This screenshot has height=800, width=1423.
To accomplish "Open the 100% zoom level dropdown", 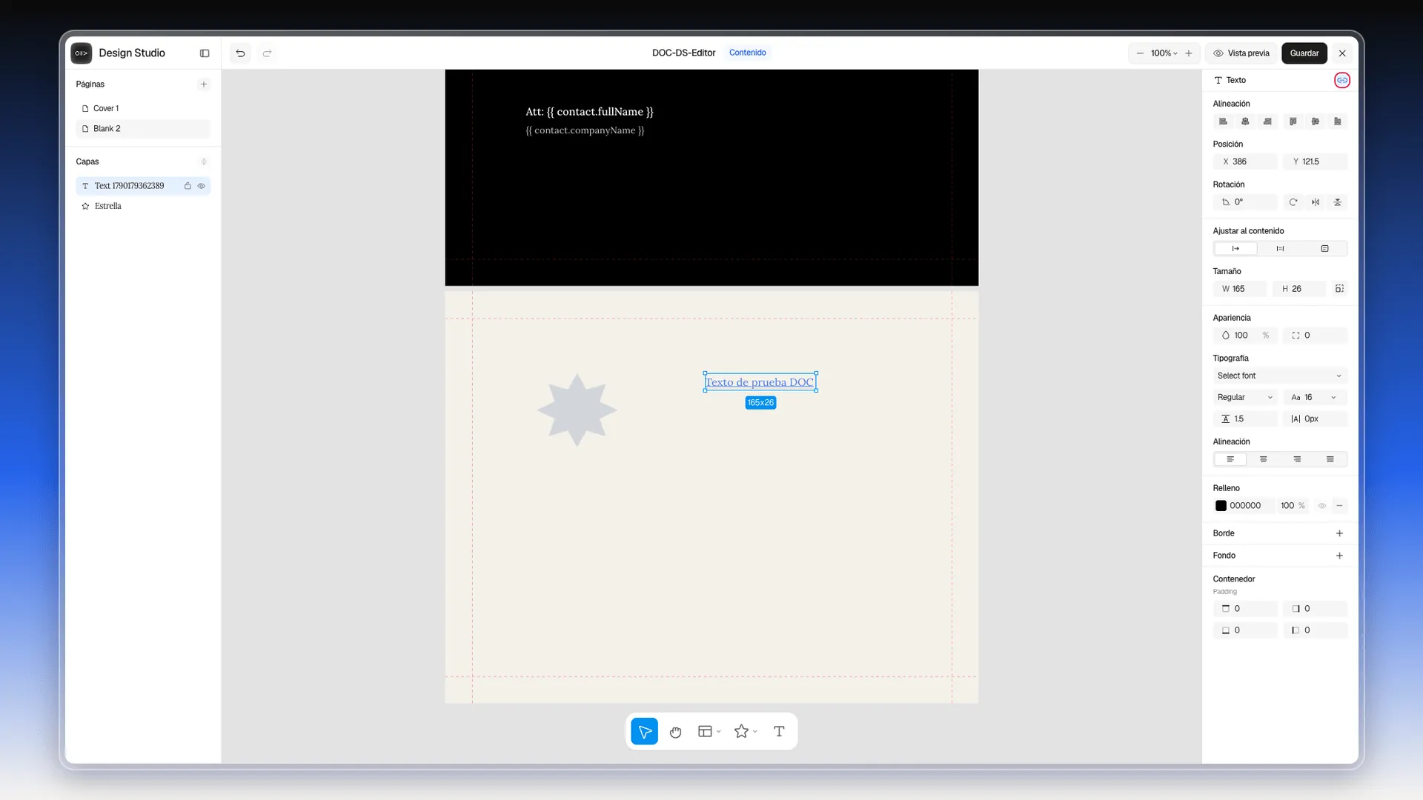I will coord(1164,53).
